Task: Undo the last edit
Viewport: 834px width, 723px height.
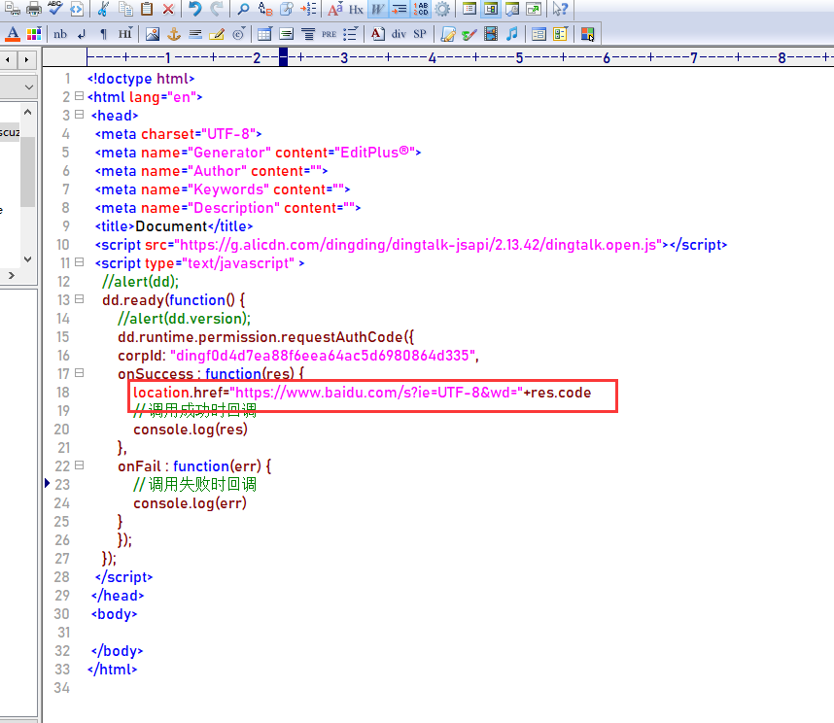Action: [195, 9]
